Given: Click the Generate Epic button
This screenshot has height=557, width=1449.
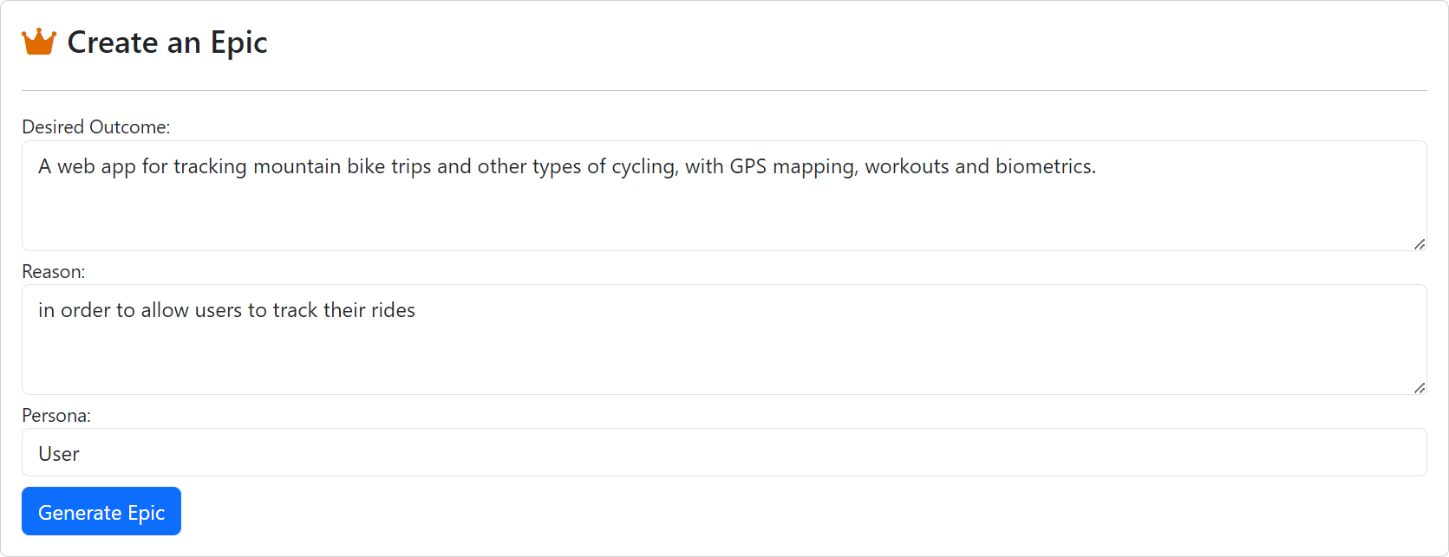Looking at the screenshot, I should (101, 511).
